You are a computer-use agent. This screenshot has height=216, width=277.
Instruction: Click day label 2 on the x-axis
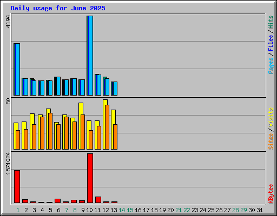[x=26, y=210]
